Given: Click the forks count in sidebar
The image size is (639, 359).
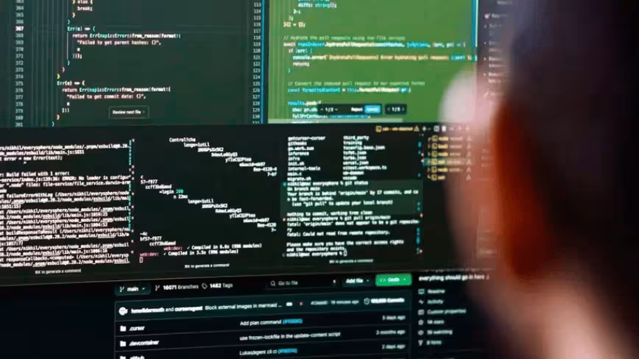Looking at the screenshot, I should [x=434, y=343].
